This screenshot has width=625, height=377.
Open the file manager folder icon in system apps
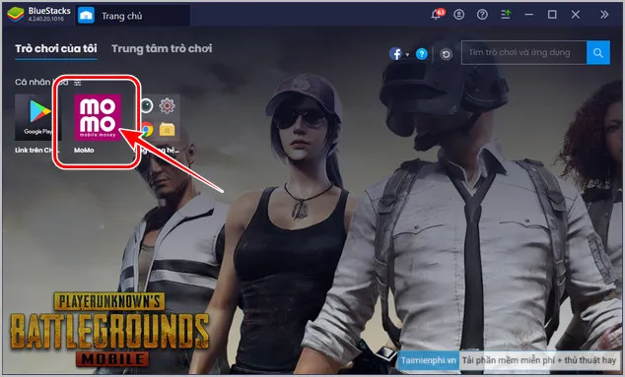(x=167, y=129)
